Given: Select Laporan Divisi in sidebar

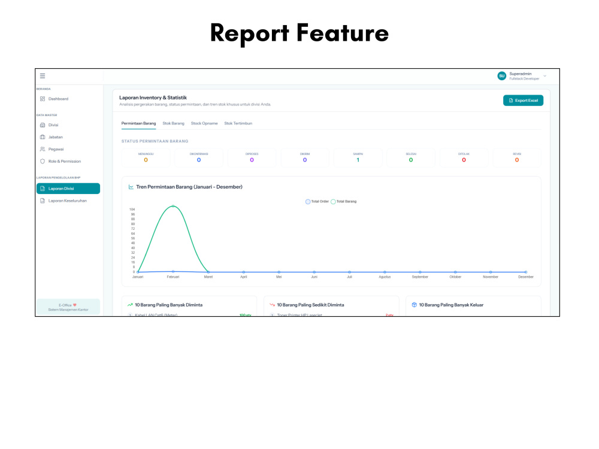Looking at the screenshot, I should (68, 189).
